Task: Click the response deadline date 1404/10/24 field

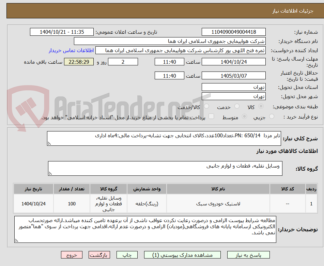Action: (233, 62)
